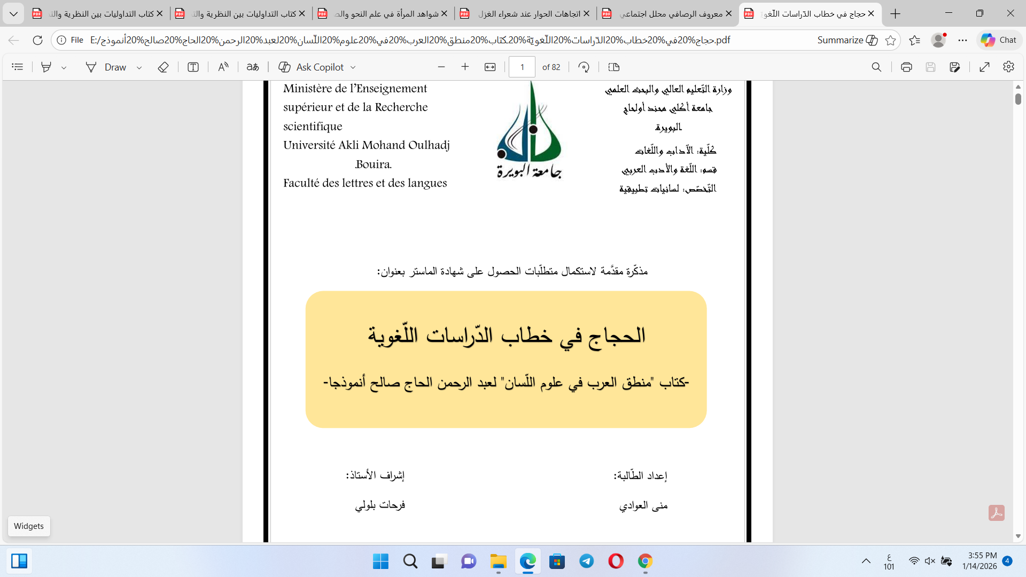Start Read aloud

click(x=223, y=67)
